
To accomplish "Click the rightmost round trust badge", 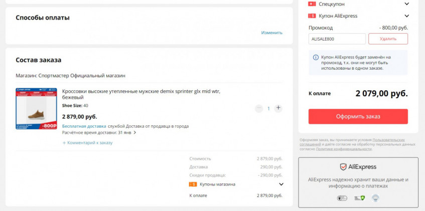I will (375, 198).
